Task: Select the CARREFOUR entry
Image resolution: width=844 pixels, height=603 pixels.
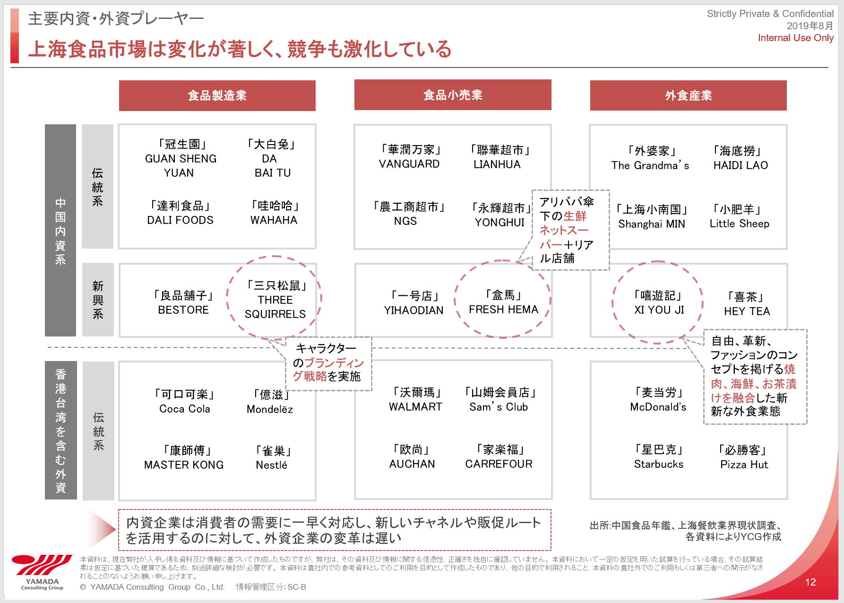Action: (x=499, y=457)
